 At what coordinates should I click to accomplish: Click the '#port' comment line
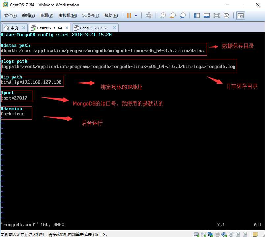click(x=7, y=93)
